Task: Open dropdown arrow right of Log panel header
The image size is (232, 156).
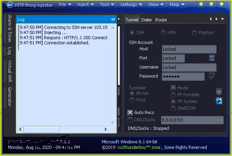Action: coord(119,19)
